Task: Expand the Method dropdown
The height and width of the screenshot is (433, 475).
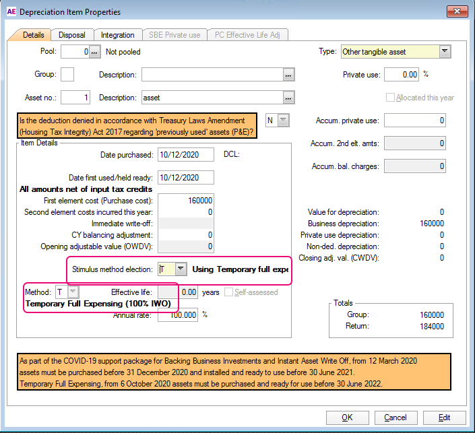Action: tap(73, 292)
